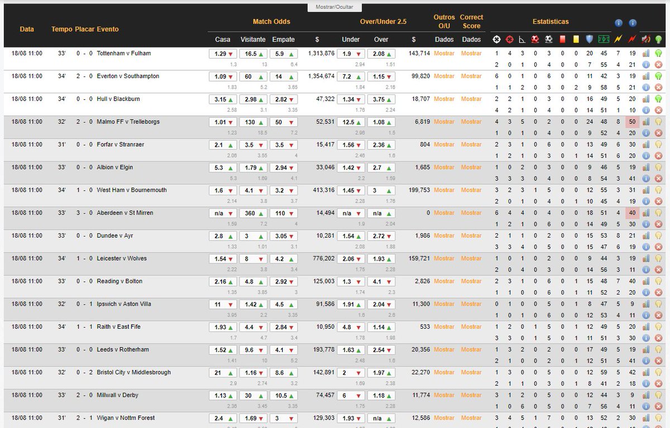Click the info icon for Forfar v Stranraer

[x=645, y=156]
